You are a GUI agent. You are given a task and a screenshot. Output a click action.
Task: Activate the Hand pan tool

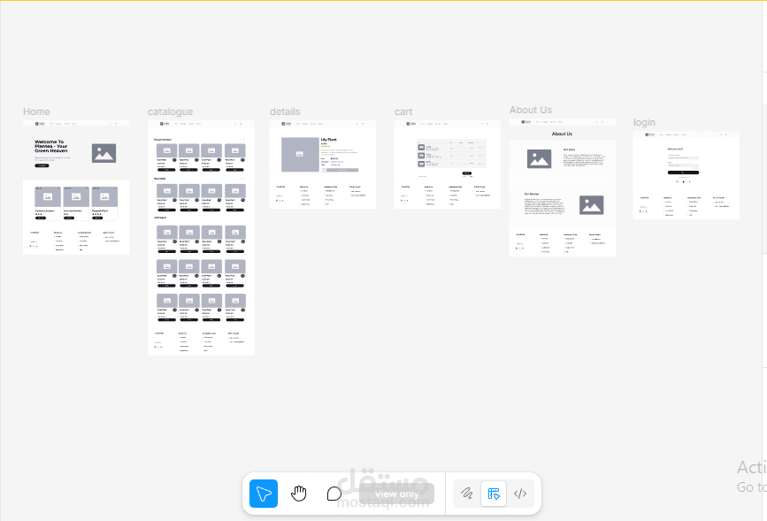299,494
